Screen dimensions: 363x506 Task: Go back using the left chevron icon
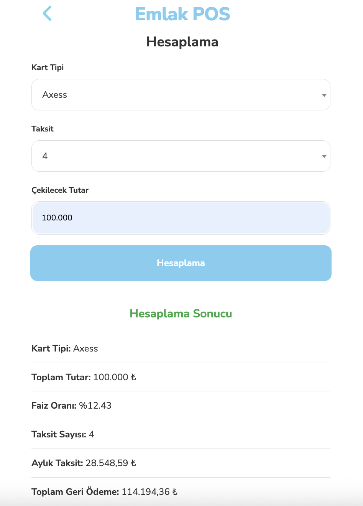(x=47, y=13)
